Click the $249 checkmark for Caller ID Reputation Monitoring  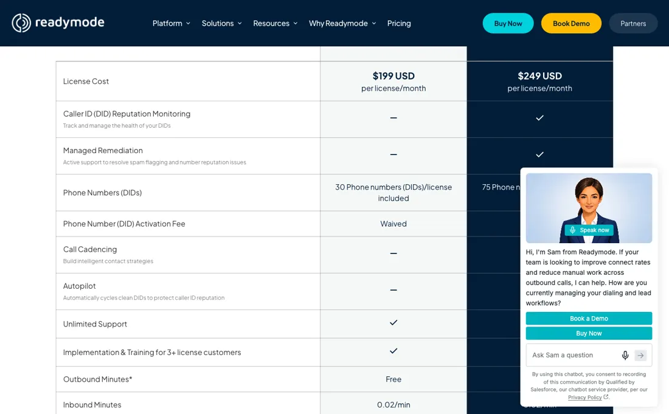click(539, 118)
